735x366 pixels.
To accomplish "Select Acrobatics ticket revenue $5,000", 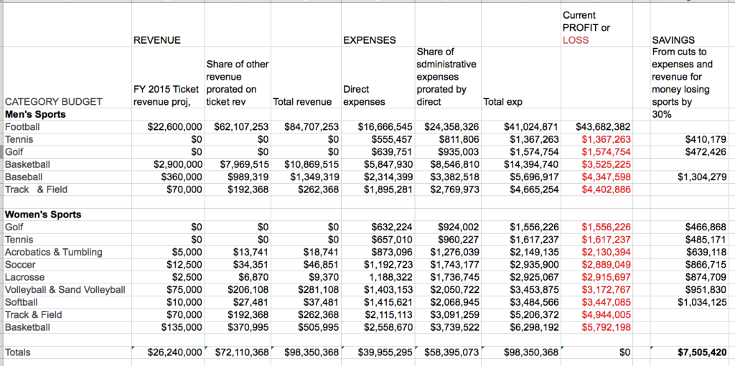I will tap(187, 252).
